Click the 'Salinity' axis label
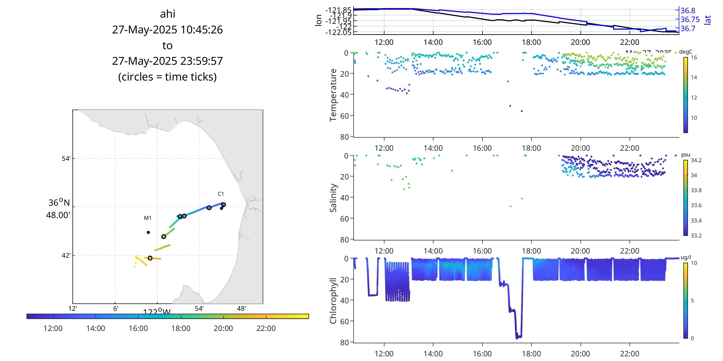Viewport: 723px width, 361px height. point(333,198)
